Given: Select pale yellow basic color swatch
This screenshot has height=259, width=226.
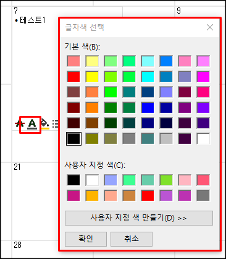Looking at the screenshot, I should (92, 61).
